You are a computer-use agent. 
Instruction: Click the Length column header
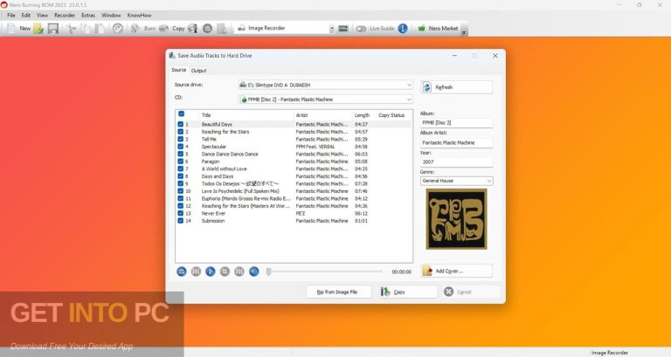pyautogui.click(x=362, y=115)
